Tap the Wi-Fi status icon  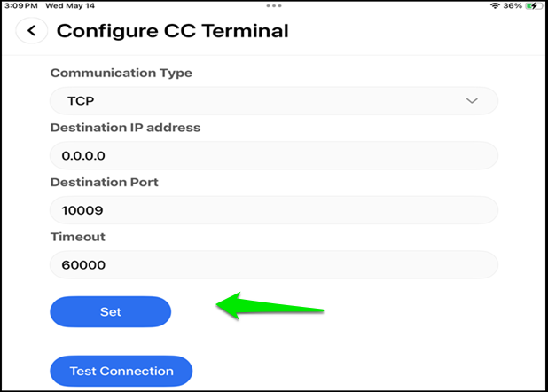click(x=495, y=5)
